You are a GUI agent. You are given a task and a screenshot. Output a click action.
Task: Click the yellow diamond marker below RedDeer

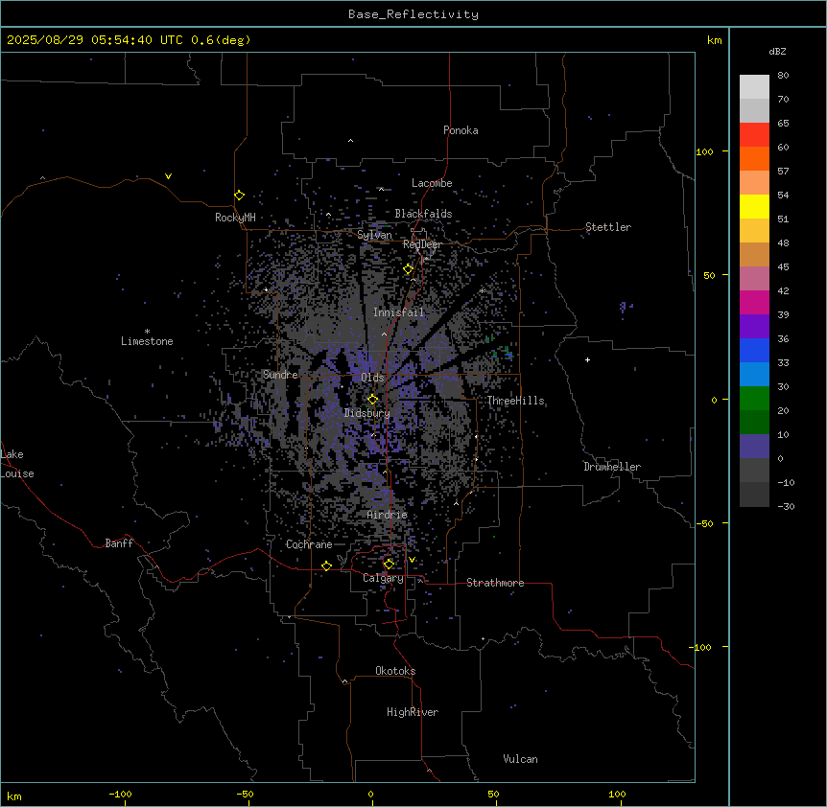tap(408, 269)
